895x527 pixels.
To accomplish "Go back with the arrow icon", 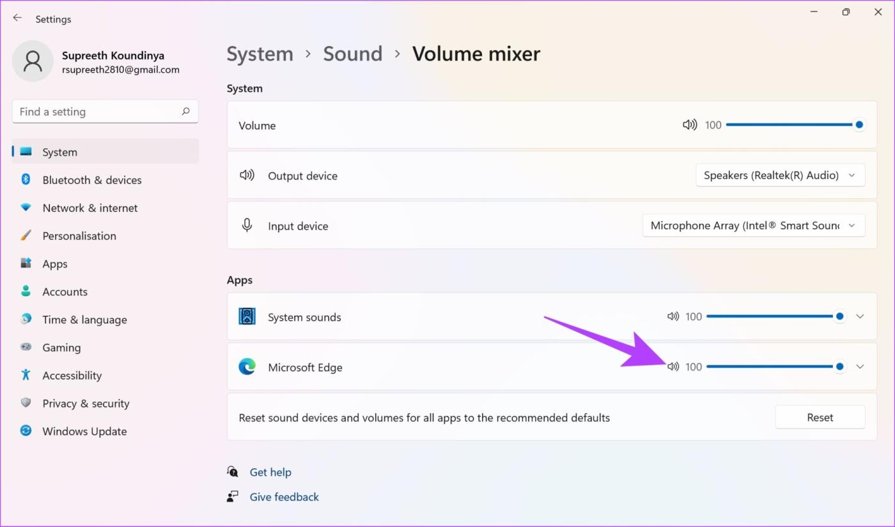I will tap(17, 19).
